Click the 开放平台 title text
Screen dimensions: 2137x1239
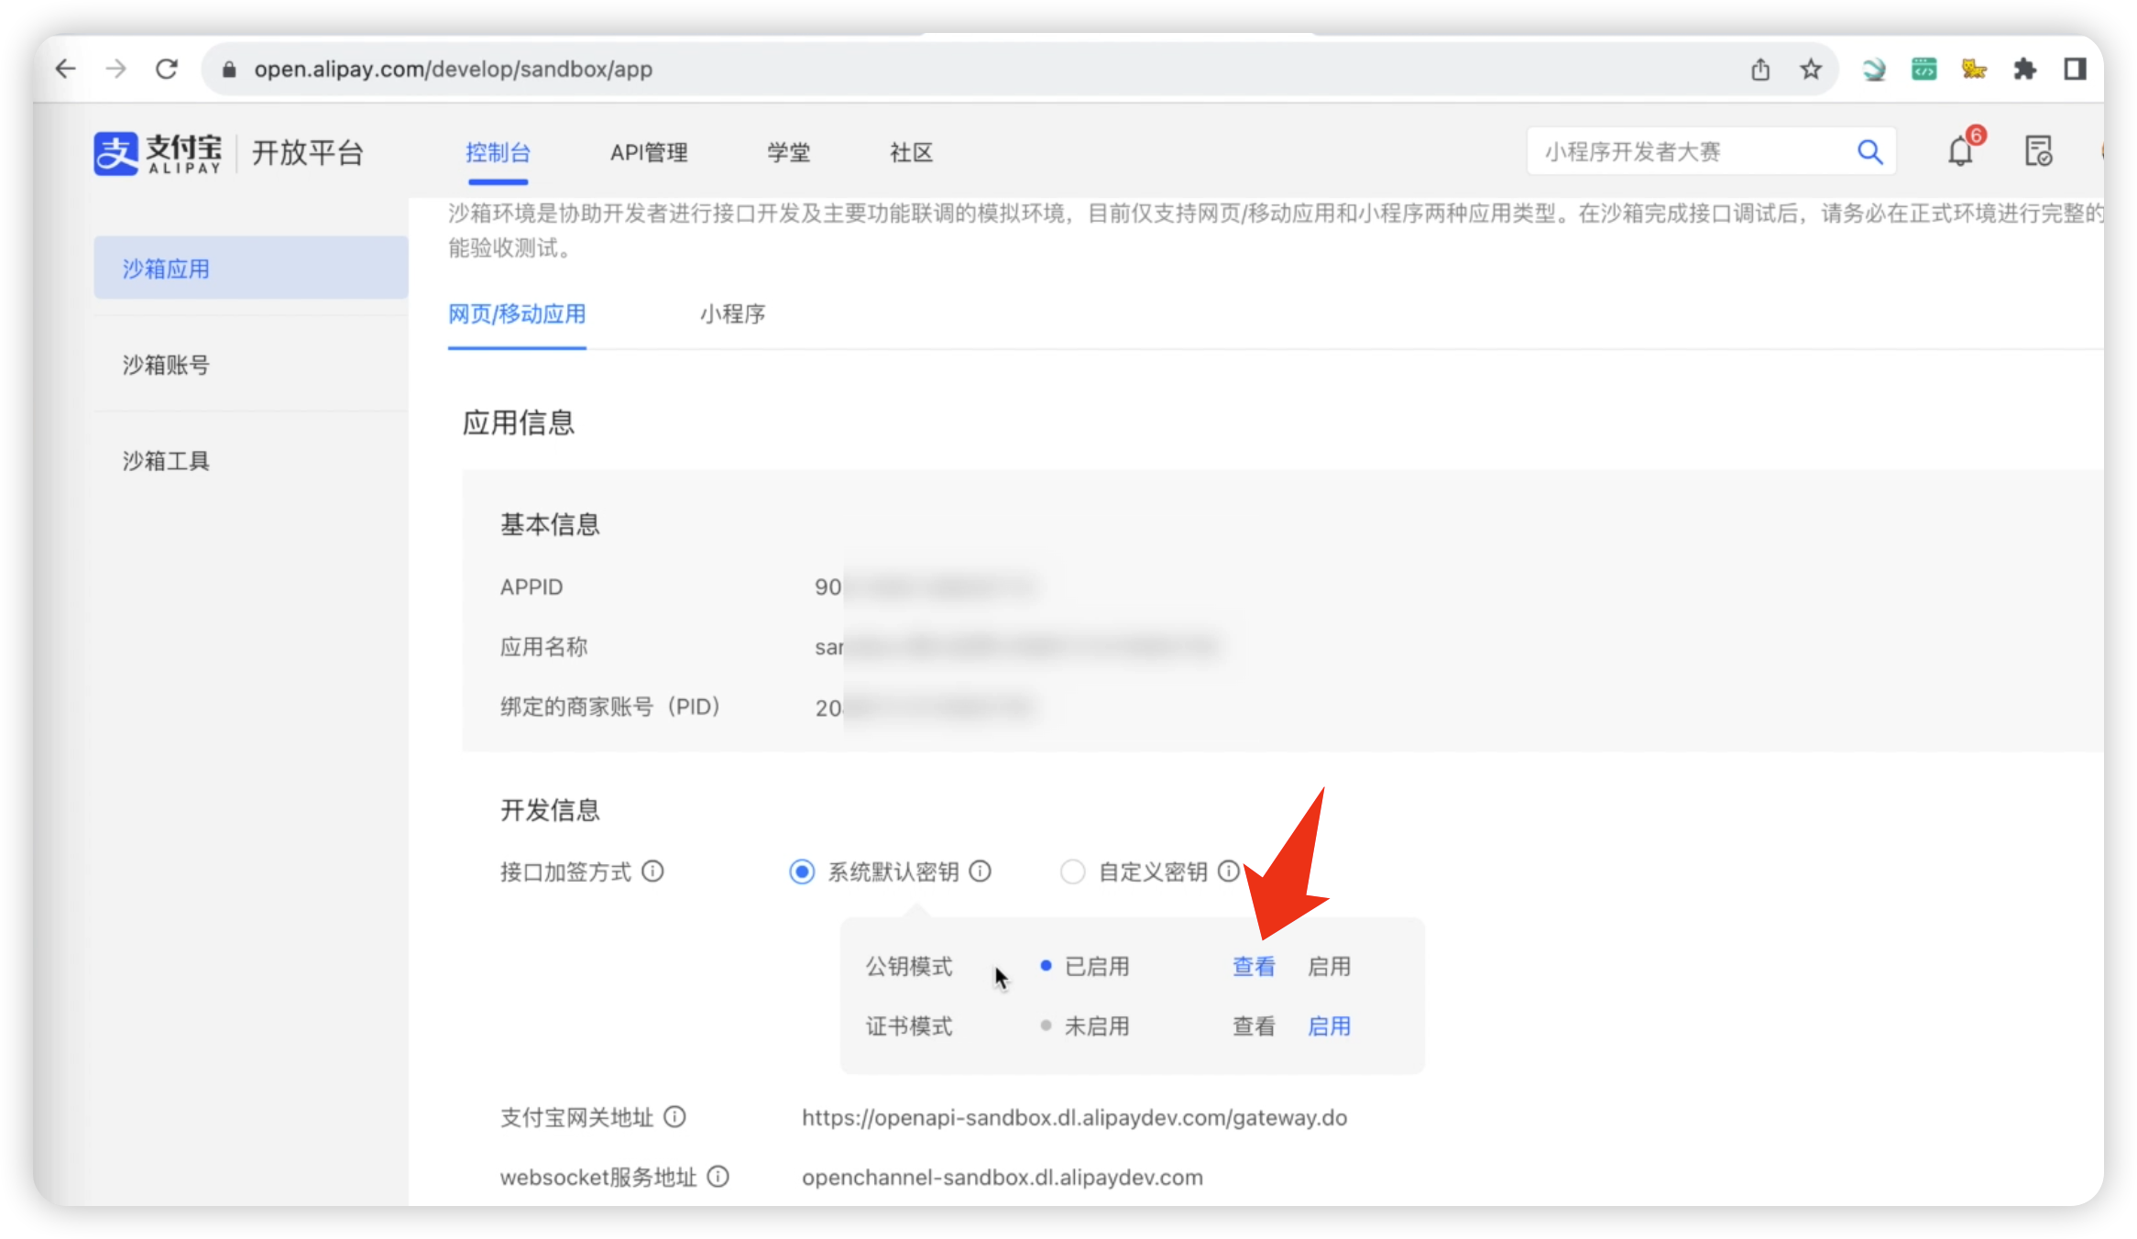pyautogui.click(x=308, y=152)
